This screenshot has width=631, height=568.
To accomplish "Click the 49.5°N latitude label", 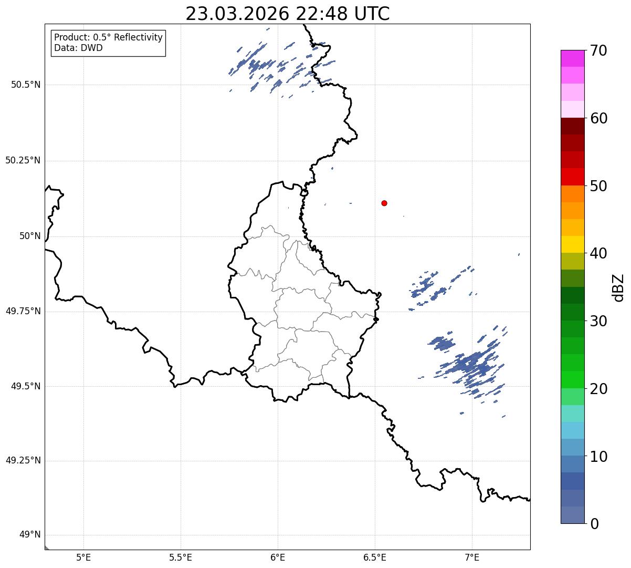I will pyautogui.click(x=26, y=386).
